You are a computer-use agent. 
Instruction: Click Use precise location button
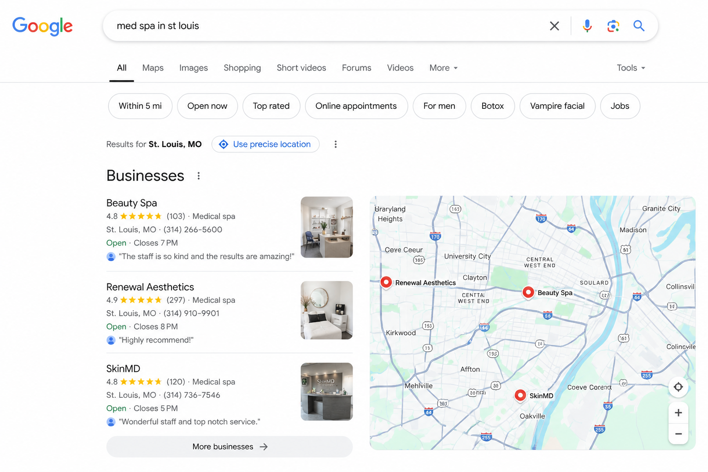tap(265, 144)
